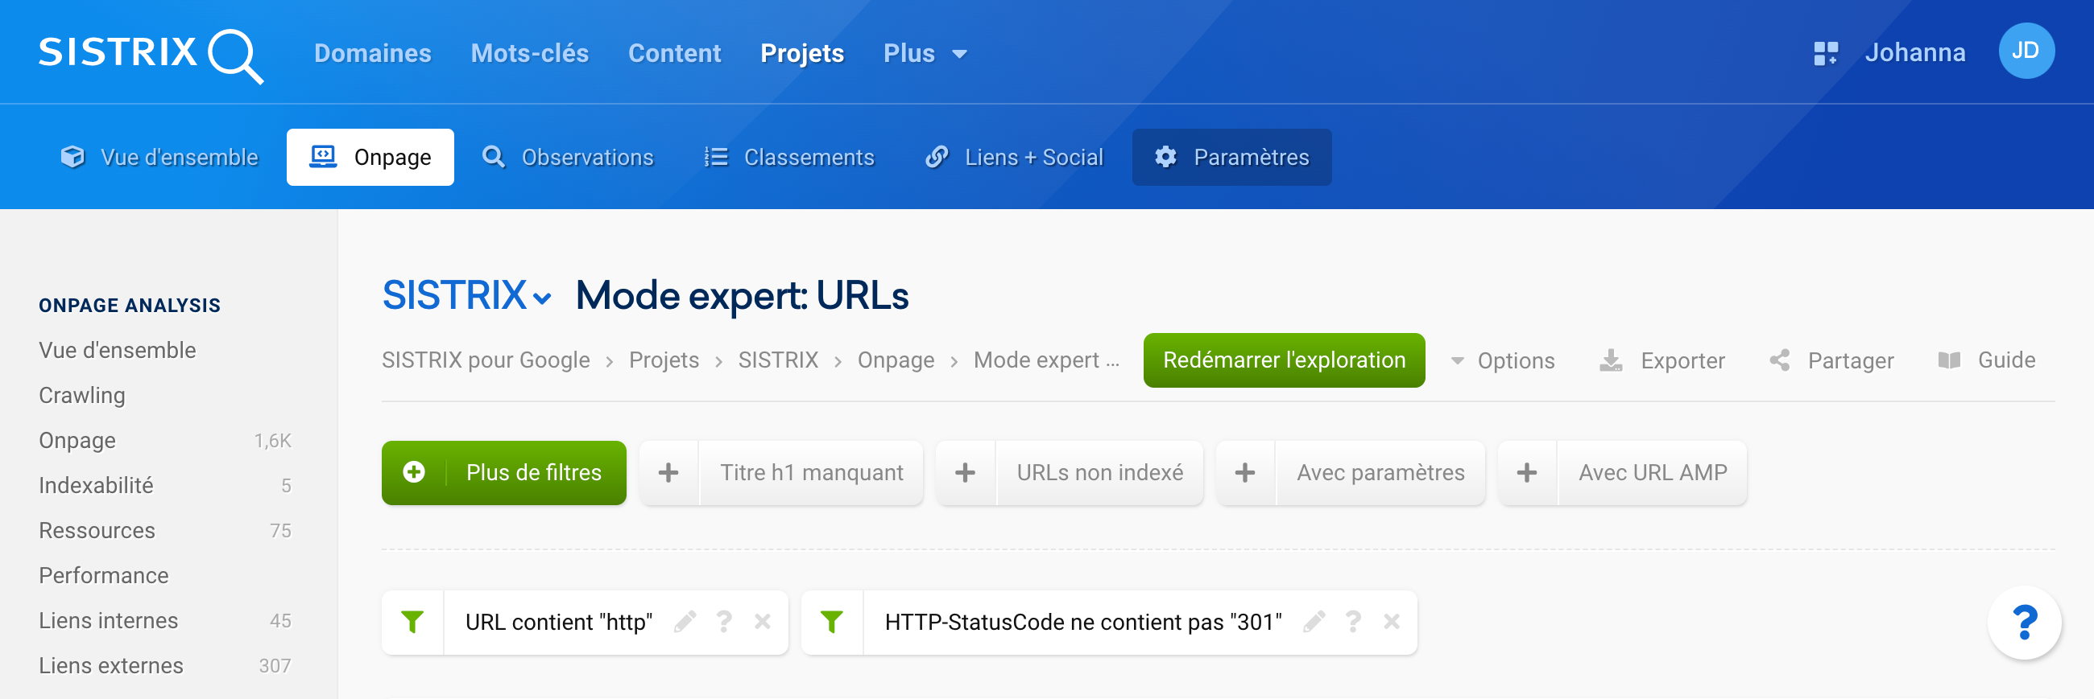The image size is (2094, 699).
Task: Open the apps grid icon beside Johanna
Action: point(1826,54)
